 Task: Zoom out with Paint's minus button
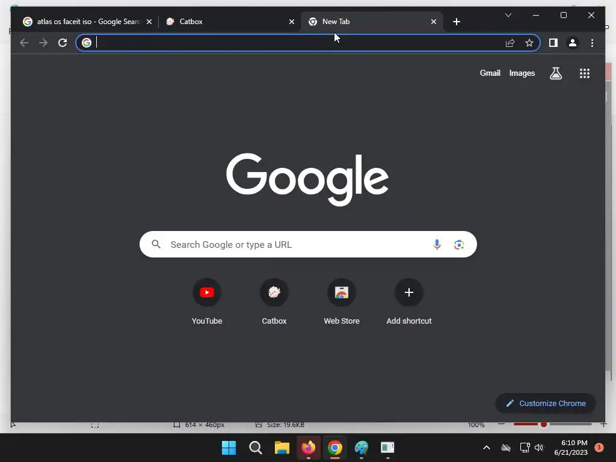[x=501, y=424]
